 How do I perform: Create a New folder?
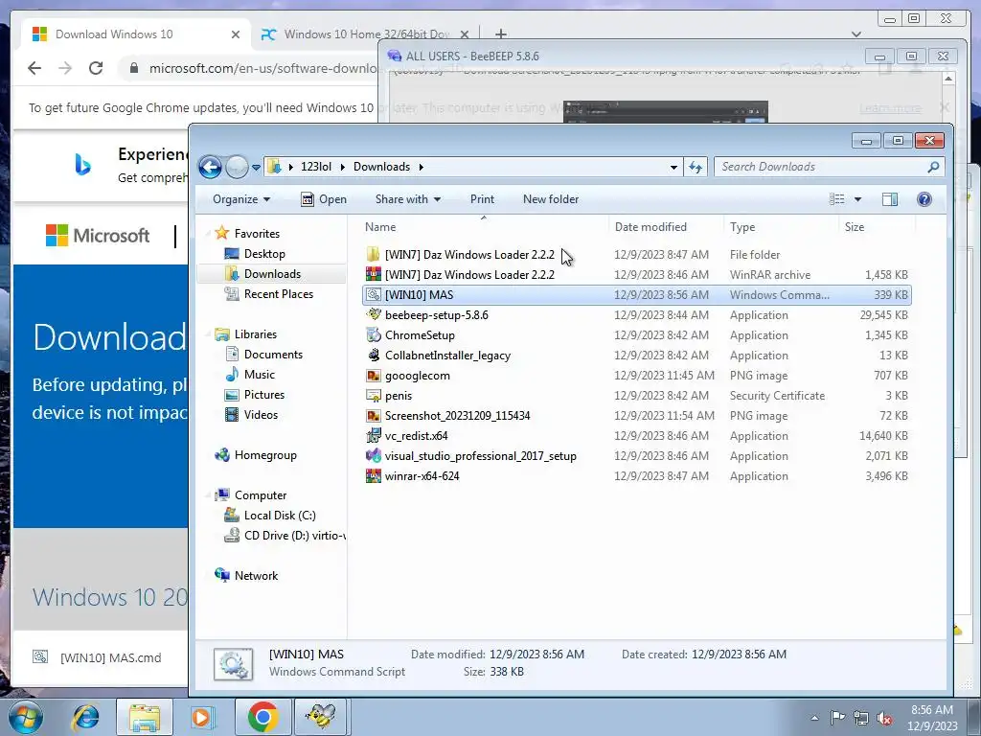(x=551, y=199)
